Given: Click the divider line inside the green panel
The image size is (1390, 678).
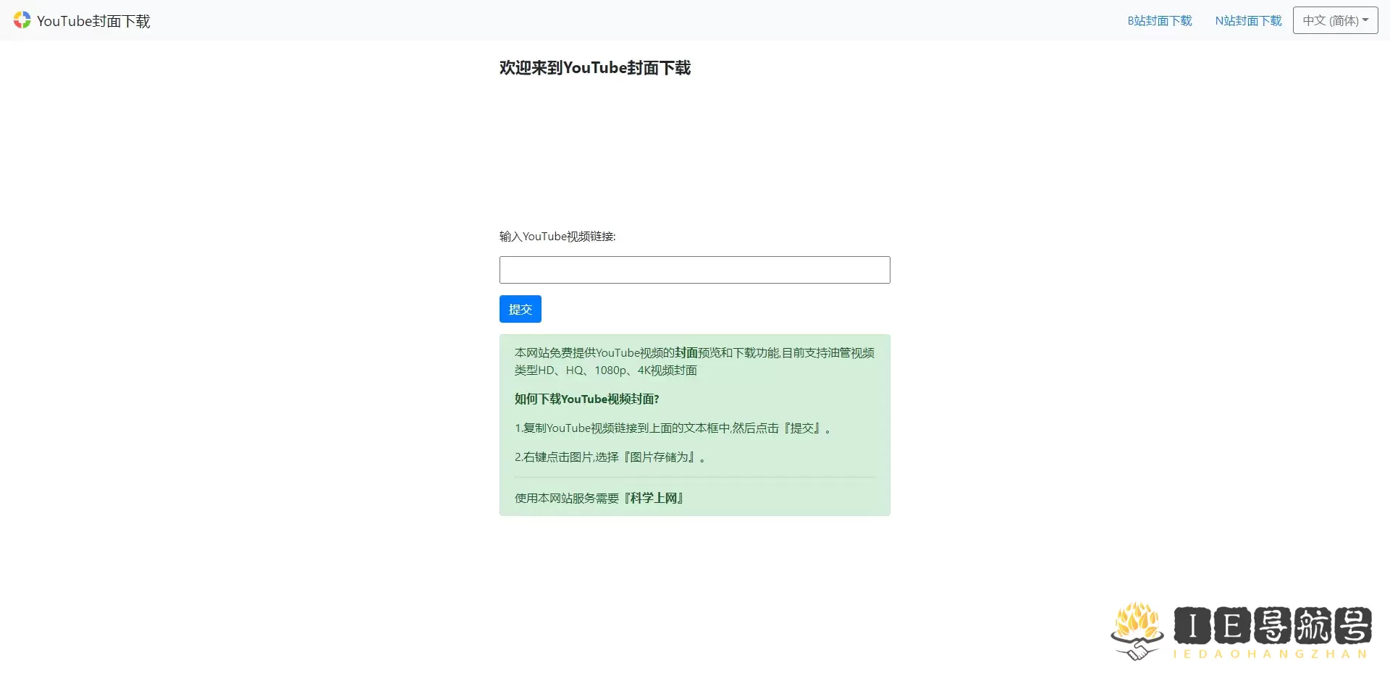Looking at the screenshot, I should [x=694, y=478].
